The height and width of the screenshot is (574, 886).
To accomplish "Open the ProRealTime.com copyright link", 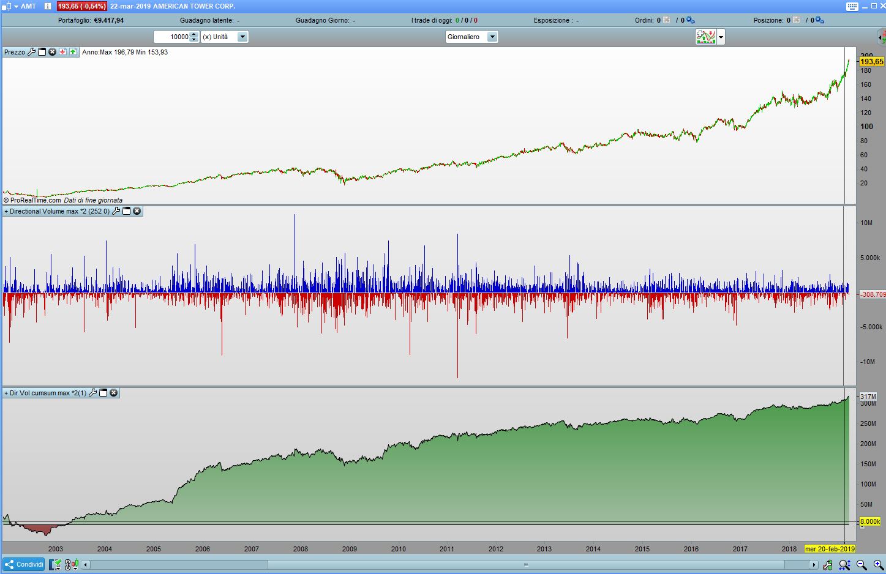I will (x=32, y=200).
